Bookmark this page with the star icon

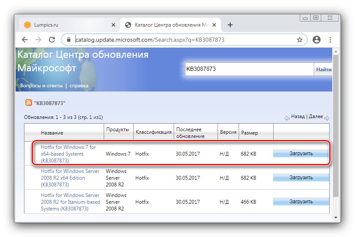click(299, 40)
